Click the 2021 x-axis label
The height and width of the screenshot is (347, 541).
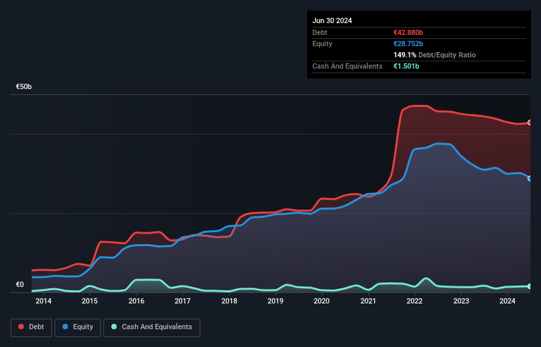[368, 301]
